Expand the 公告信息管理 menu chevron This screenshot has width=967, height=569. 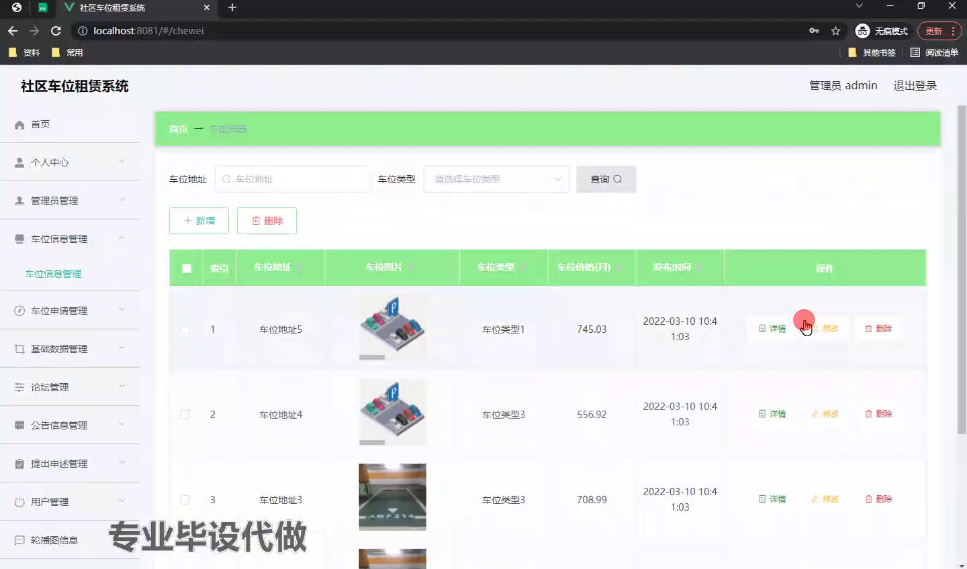pos(122,425)
